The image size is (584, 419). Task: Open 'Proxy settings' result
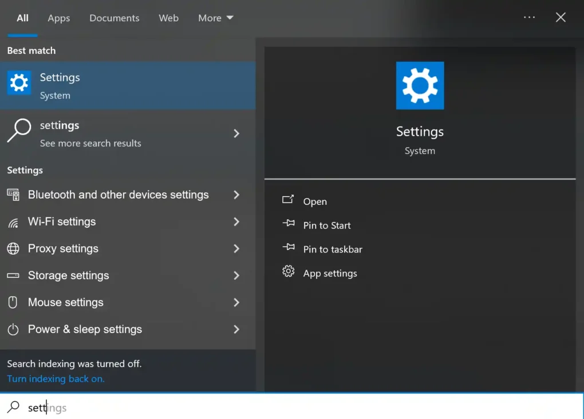tap(128, 248)
